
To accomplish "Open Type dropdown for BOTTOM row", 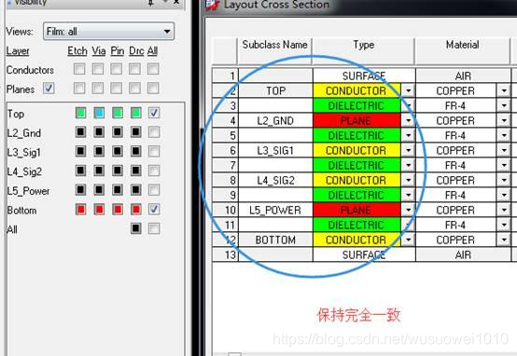I will pos(408,240).
